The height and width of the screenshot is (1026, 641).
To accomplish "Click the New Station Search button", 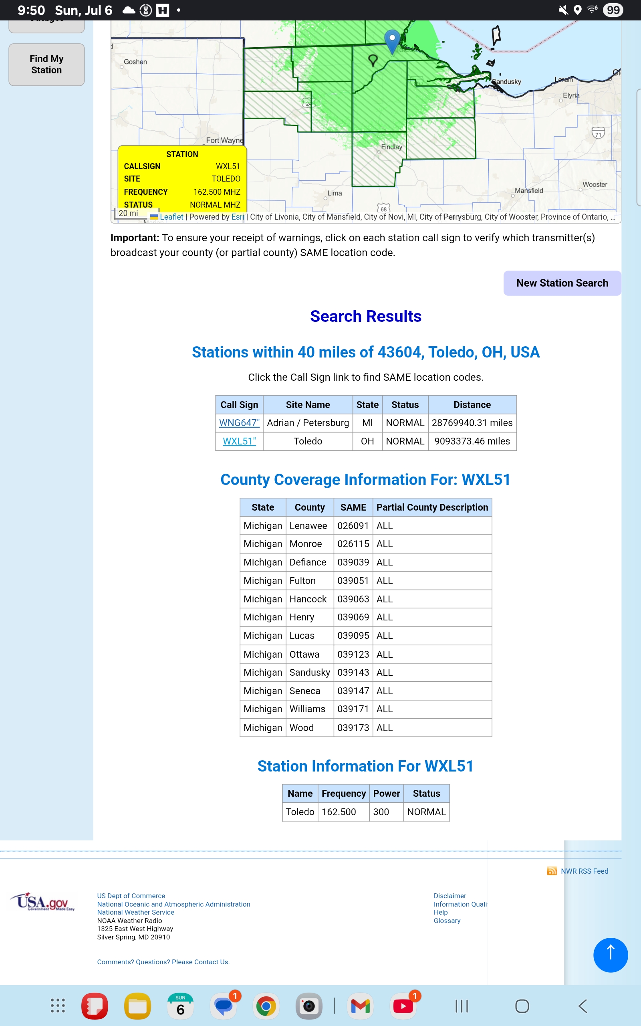I will [x=562, y=283].
